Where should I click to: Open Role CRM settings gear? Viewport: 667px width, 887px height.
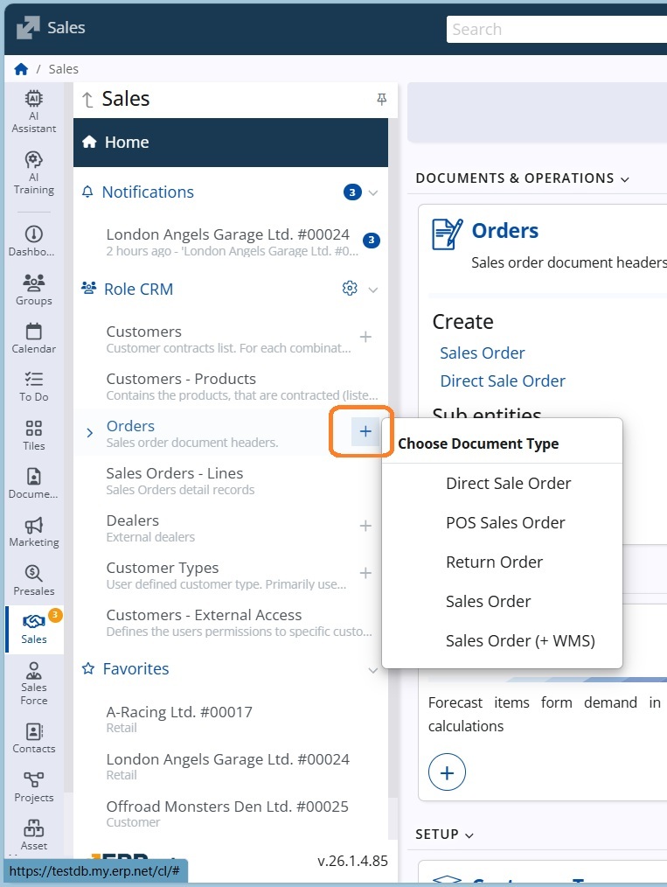click(350, 289)
